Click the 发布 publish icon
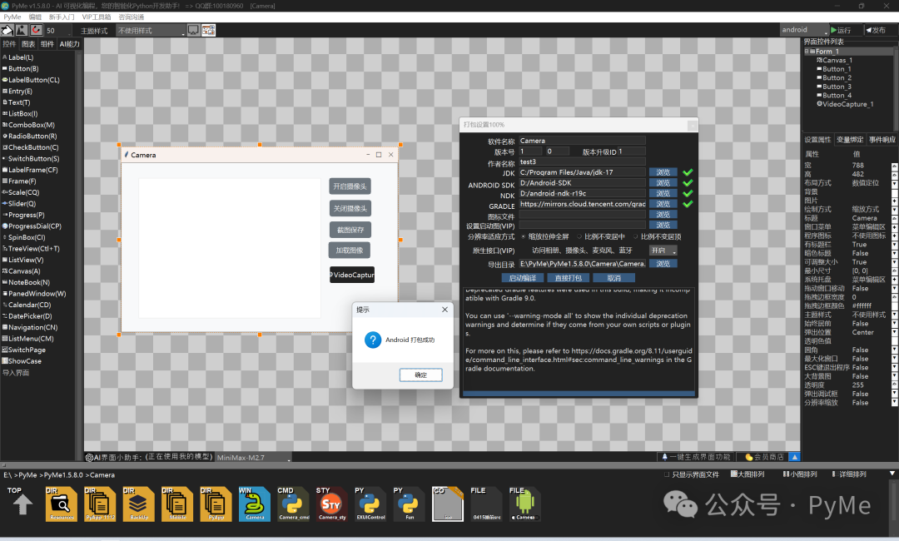 [869, 30]
